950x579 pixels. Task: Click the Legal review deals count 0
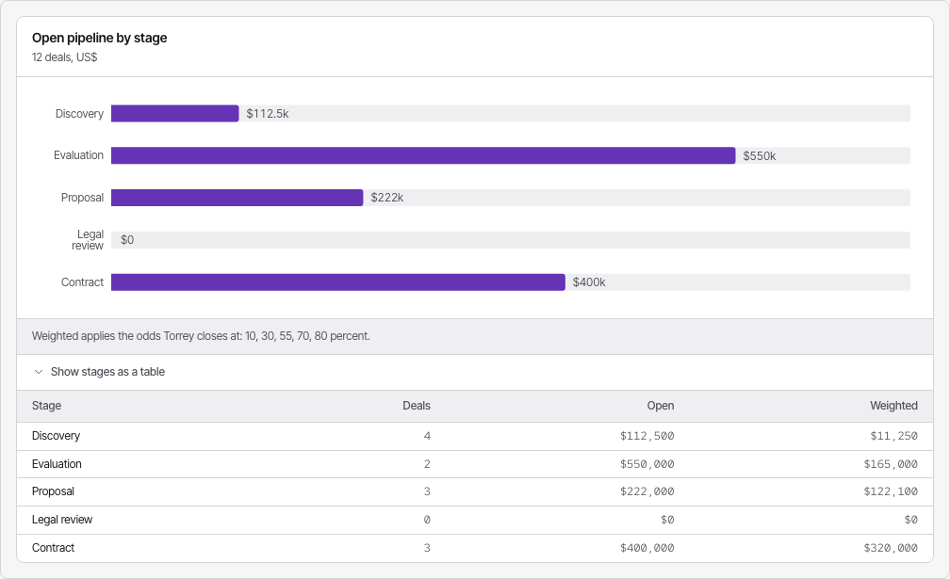point(427,520)
